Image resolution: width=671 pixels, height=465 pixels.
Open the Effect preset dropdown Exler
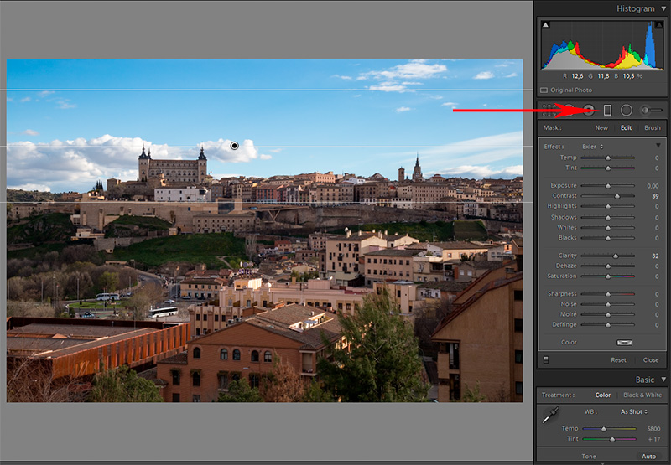click(594, 147)
